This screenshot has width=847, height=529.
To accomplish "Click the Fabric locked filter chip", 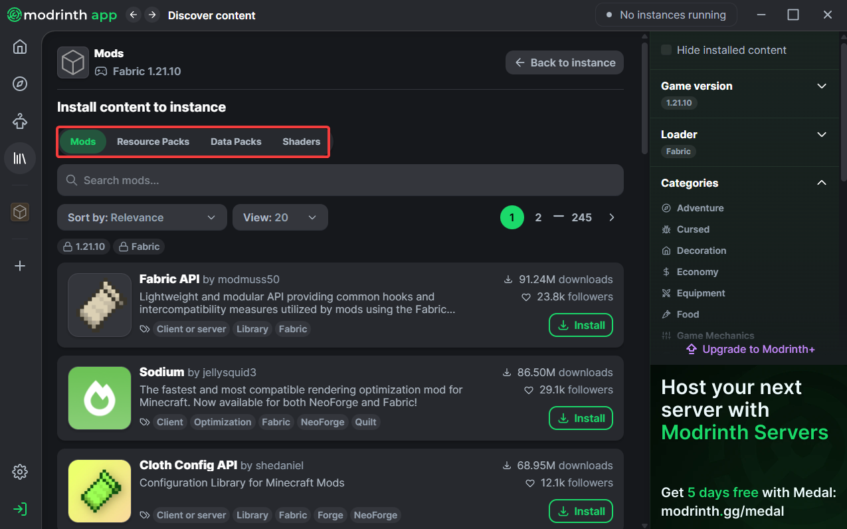I will tap(139, 247).
